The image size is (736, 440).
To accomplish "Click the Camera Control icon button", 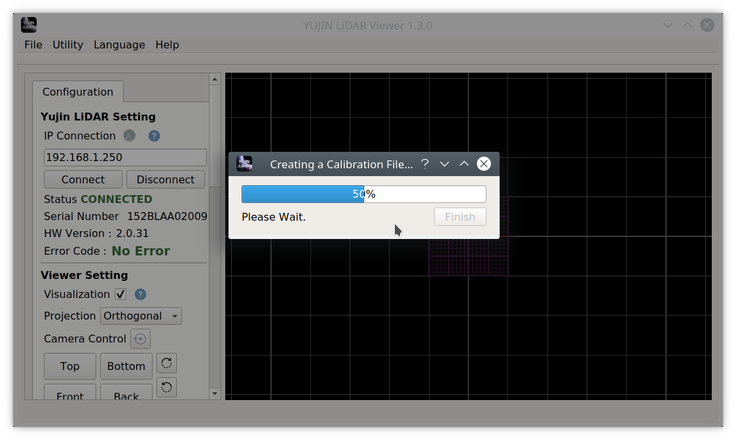I will [140, 339].
